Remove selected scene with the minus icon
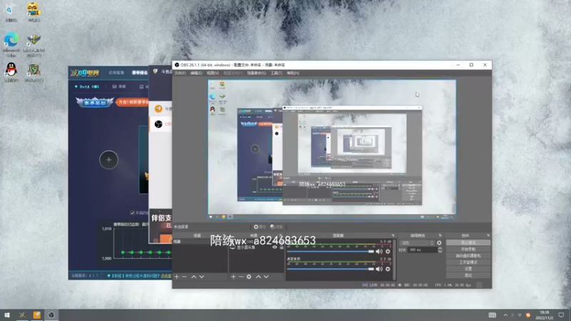Image resolution: width=571 pixels, height=321 pixels. tap(184, 277)
